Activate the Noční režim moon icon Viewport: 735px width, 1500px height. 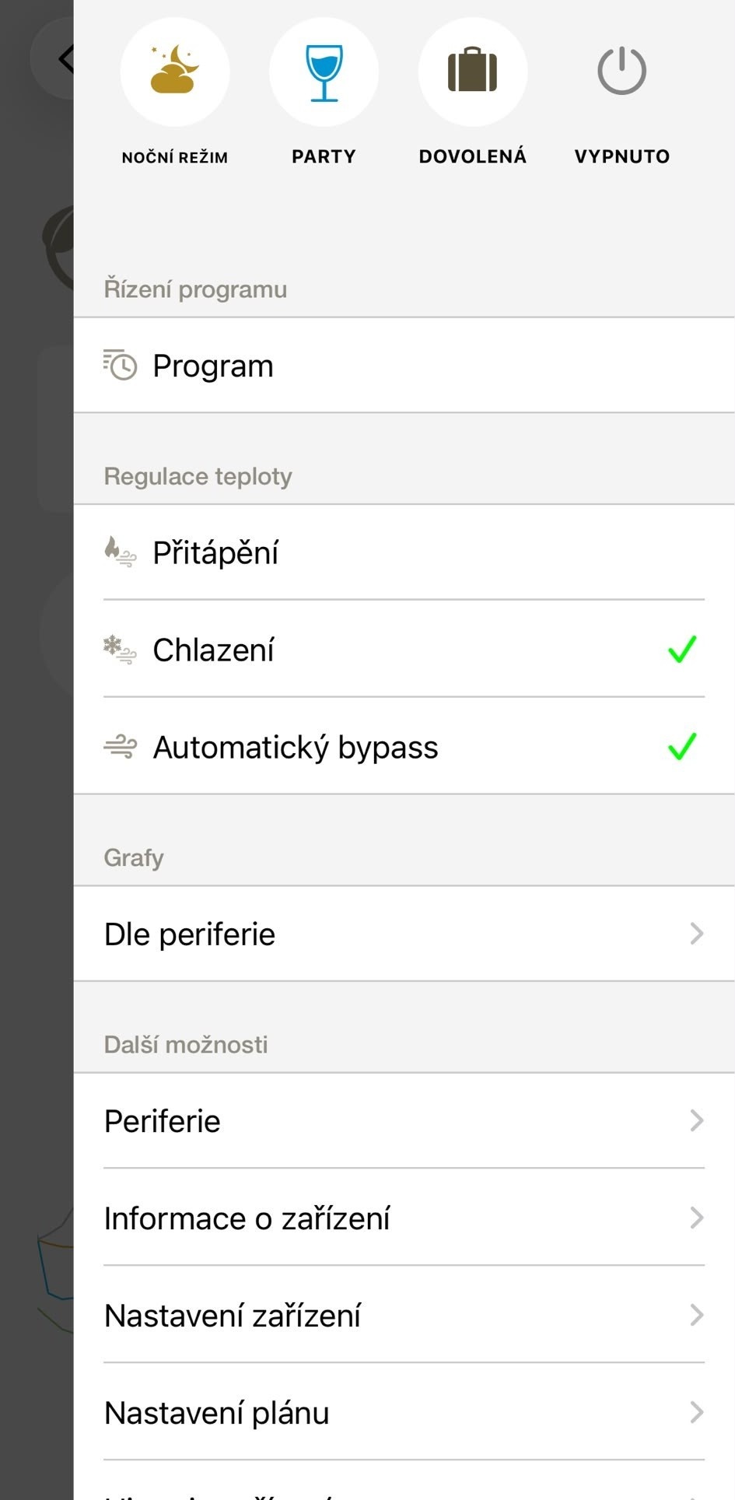175,72
